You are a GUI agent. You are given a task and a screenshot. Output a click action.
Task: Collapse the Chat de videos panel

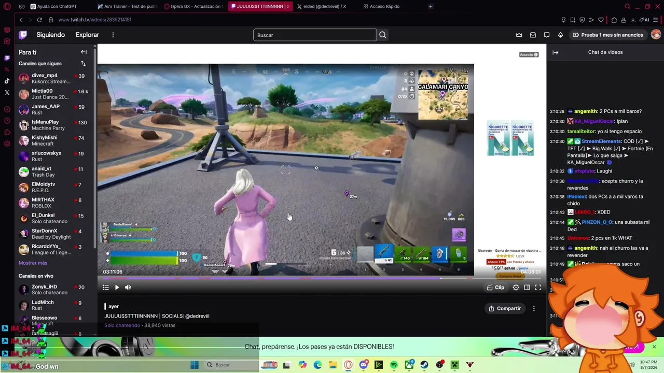(x=555, y=52)
